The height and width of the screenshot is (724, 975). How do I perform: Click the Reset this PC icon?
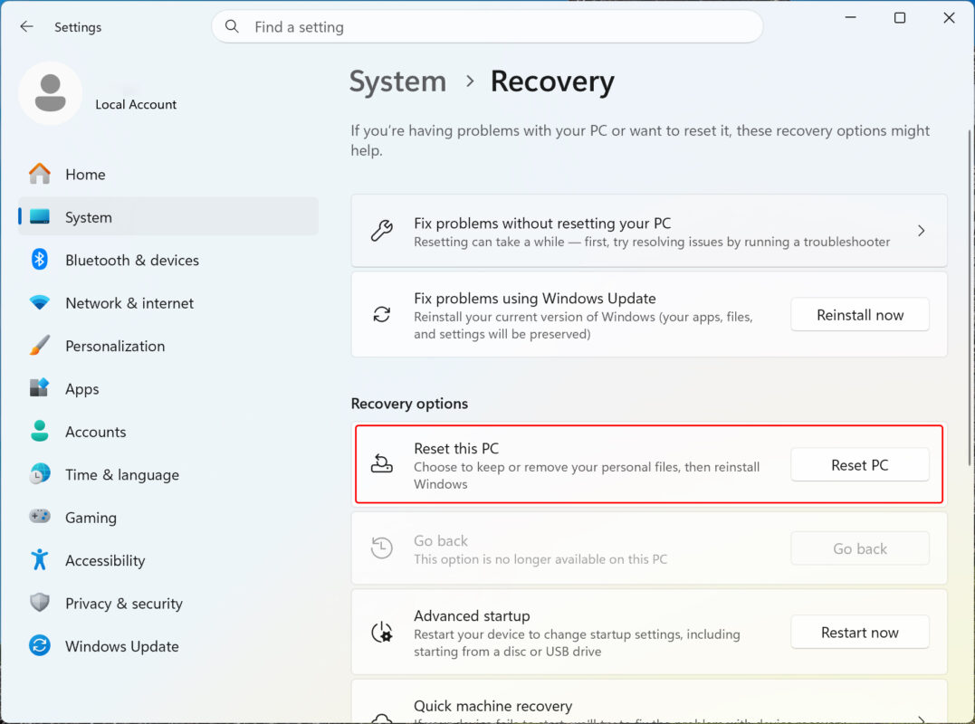[x=382, y=463]
